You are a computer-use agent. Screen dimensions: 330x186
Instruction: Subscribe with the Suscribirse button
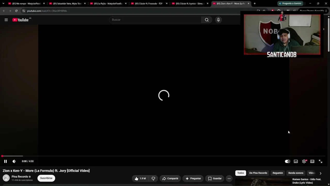coord(46,178)
